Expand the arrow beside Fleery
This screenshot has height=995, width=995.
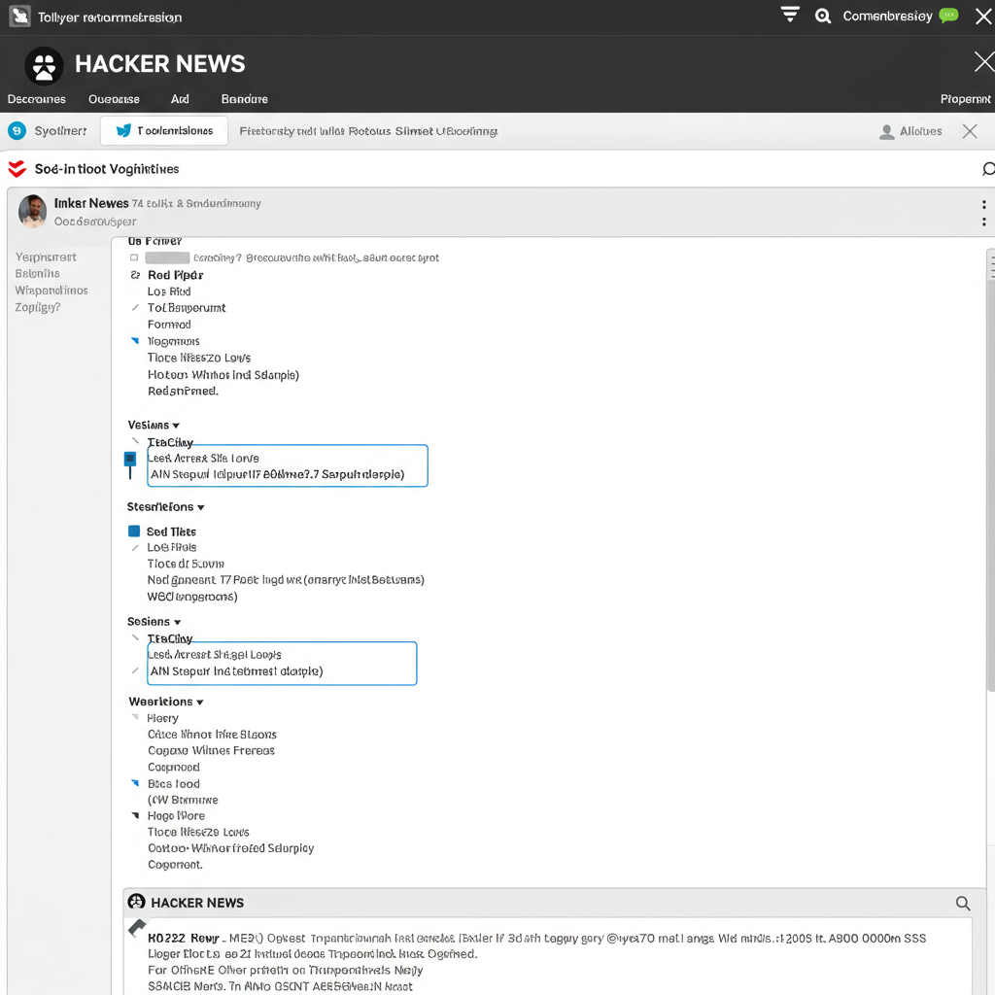point(135,717)
